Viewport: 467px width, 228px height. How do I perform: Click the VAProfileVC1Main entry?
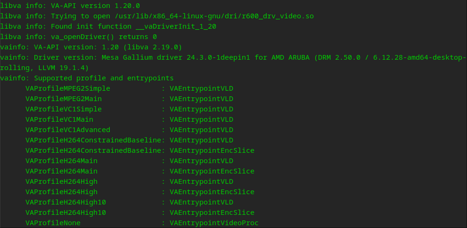click(x=59, y=119)
